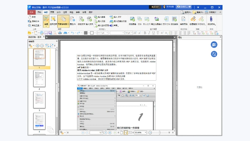This screenshot has width=250, height=141.
Task: Open the last ribbon tab on the right
Action: click(x=91, y=12)
